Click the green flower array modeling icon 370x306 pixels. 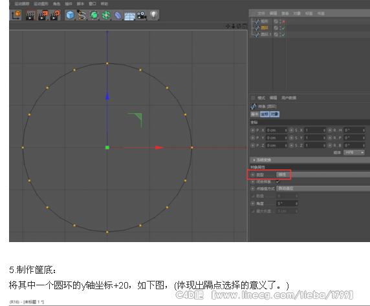point(106,15)
